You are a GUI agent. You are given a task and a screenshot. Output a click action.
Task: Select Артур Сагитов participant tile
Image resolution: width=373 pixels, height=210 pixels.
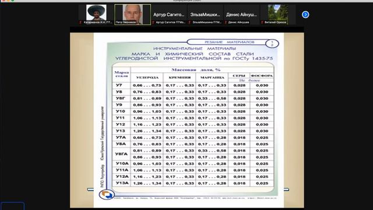tap(169, 14)
